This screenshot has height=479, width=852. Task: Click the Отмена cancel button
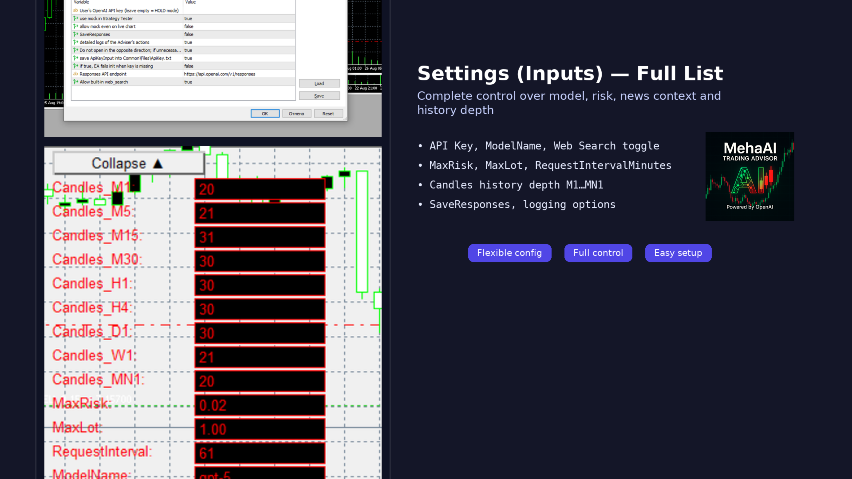(296, 114)
